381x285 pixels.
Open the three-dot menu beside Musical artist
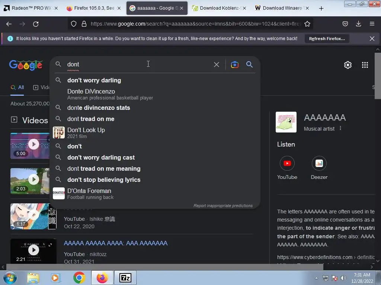point(340,128)
